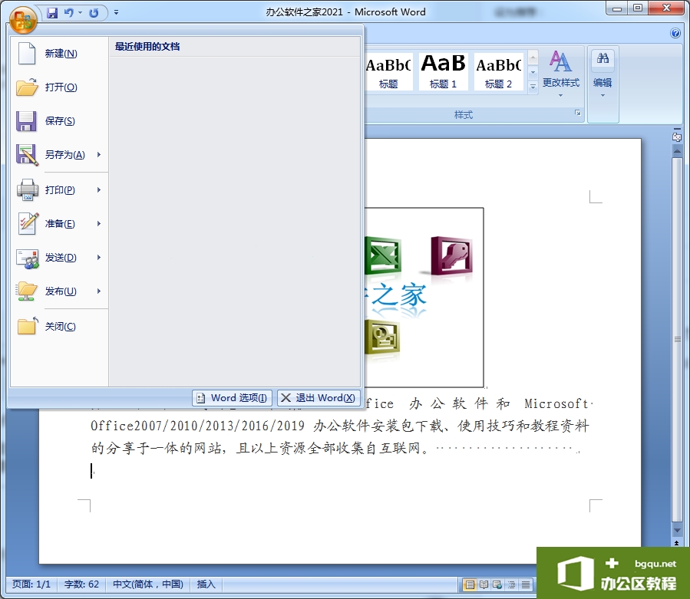Expand the 打印 submenu arrow

[99, 190]
